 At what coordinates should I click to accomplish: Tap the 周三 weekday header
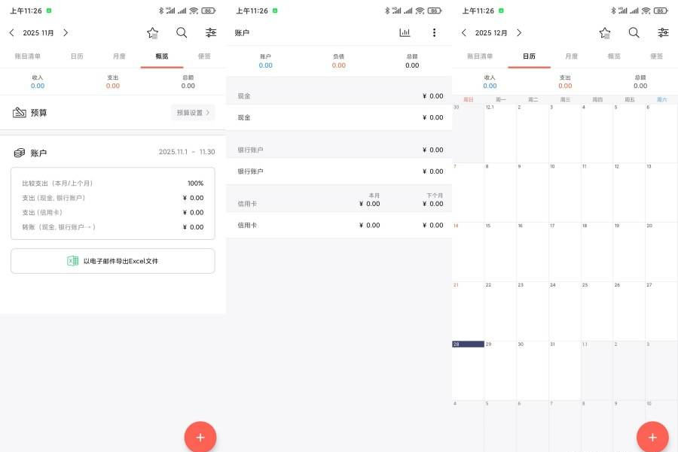pyautogui.click(x=565, y=100)
